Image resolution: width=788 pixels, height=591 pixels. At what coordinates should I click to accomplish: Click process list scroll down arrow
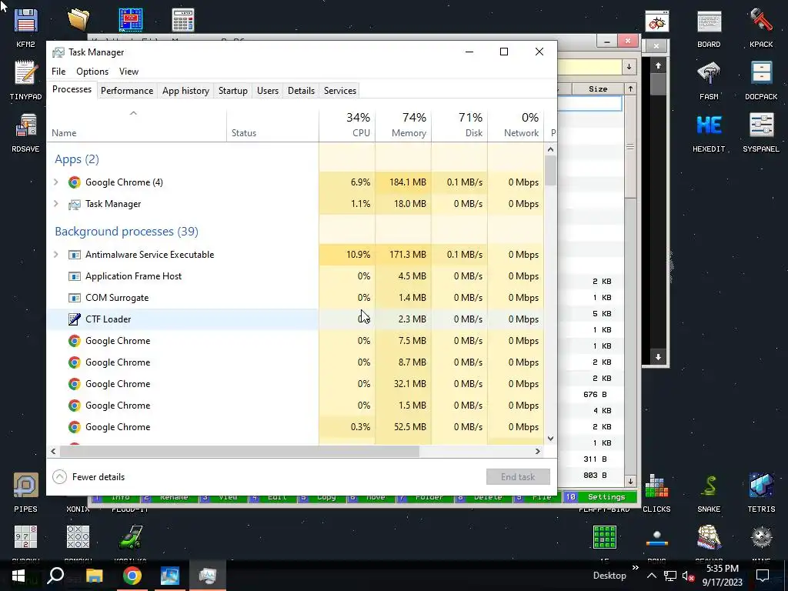pos(550,438)
